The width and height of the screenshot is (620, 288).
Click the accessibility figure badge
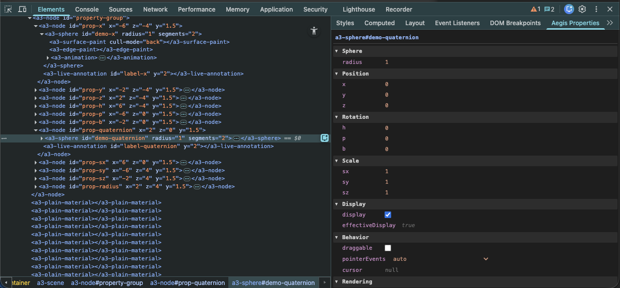[x=314, y=31]
